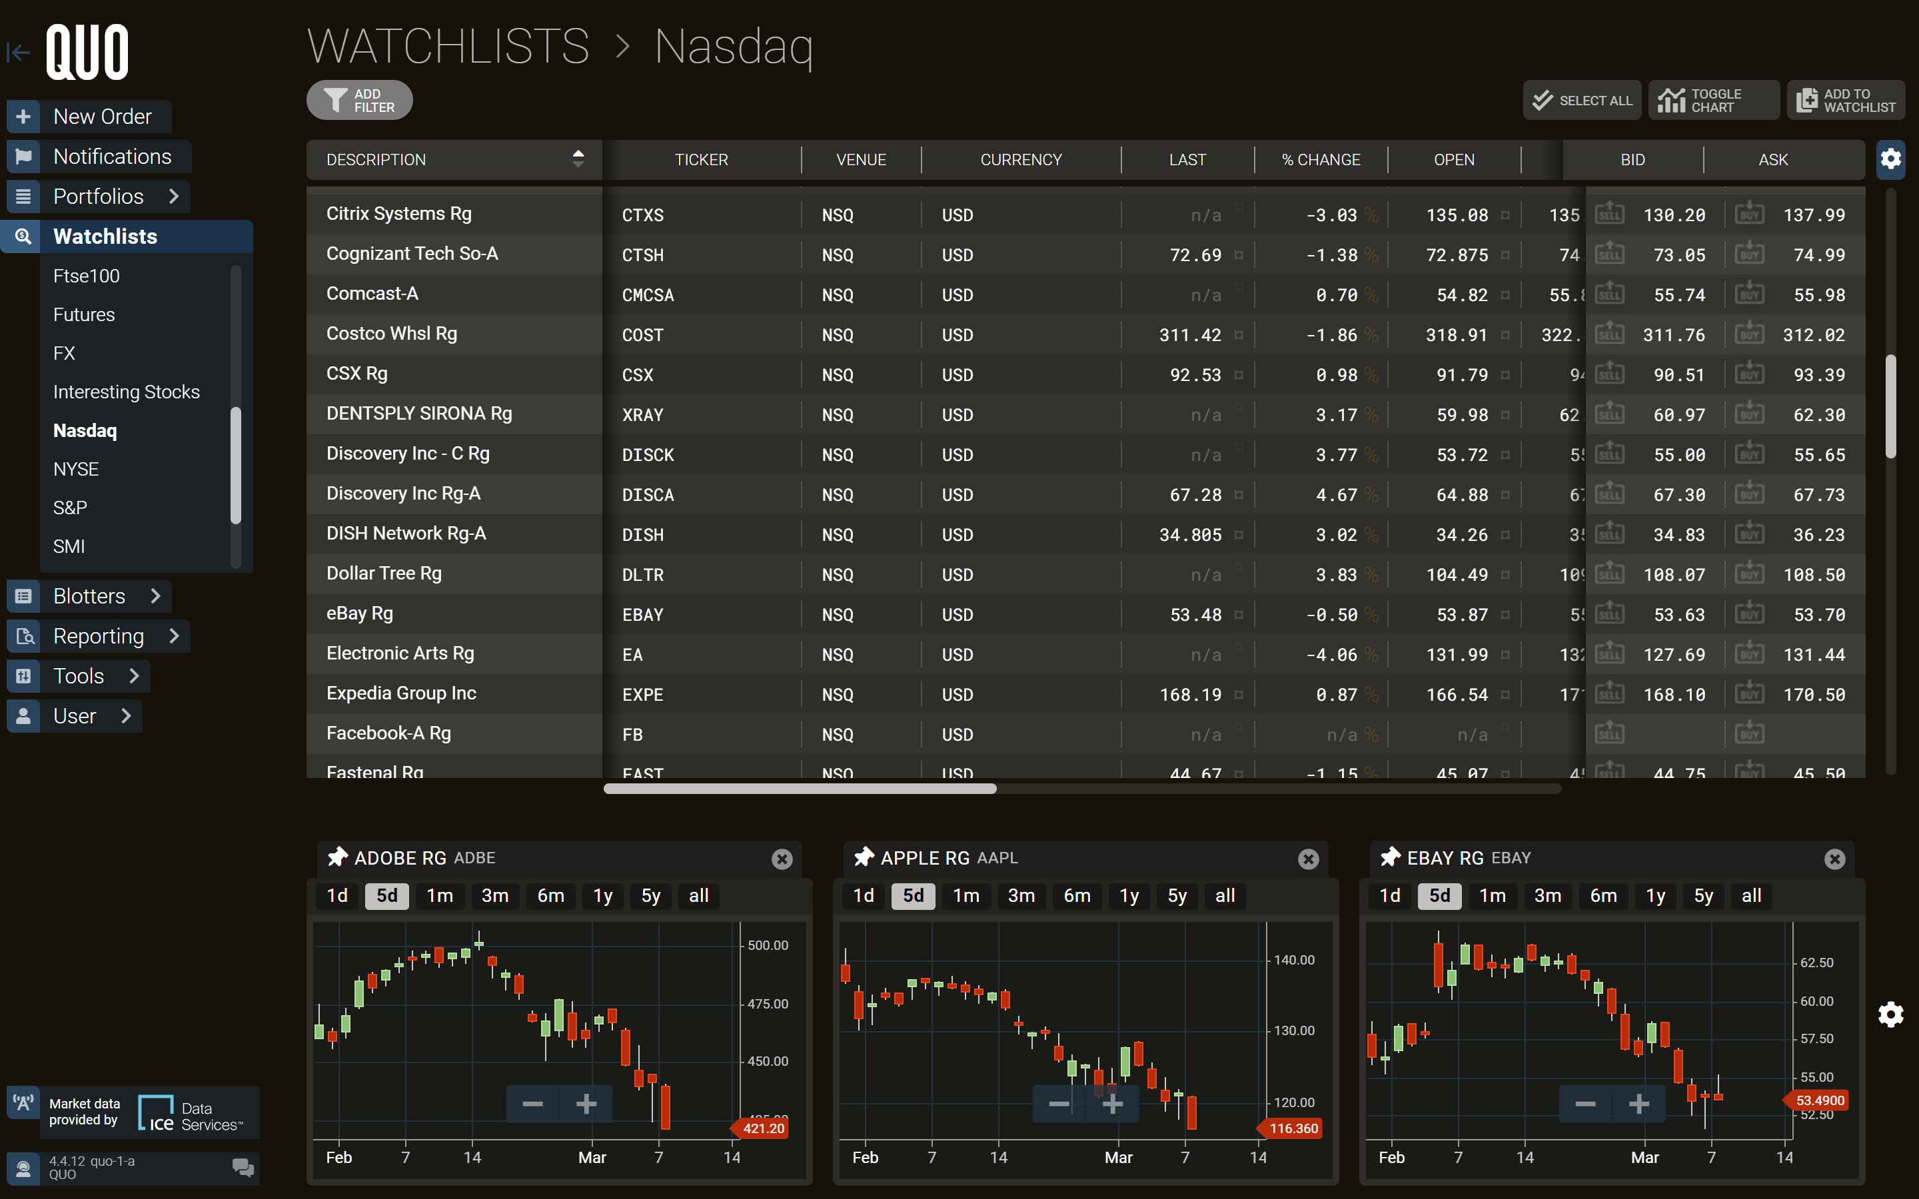Click the New Order plus icon
This screenshot has height=1199, width=1919.
tap(23, 116)
